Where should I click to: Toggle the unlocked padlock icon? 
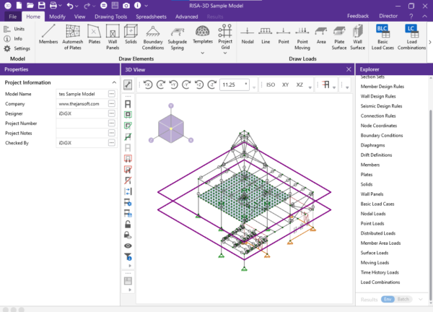[x=128, y=224]
